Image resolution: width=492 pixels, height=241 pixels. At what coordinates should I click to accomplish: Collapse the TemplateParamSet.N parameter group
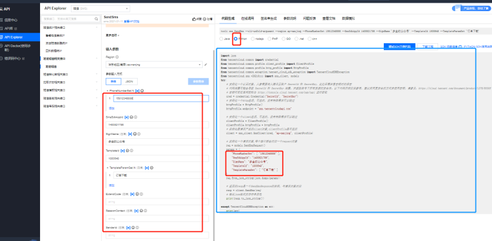pyautogui.click(x=107, y=168)
